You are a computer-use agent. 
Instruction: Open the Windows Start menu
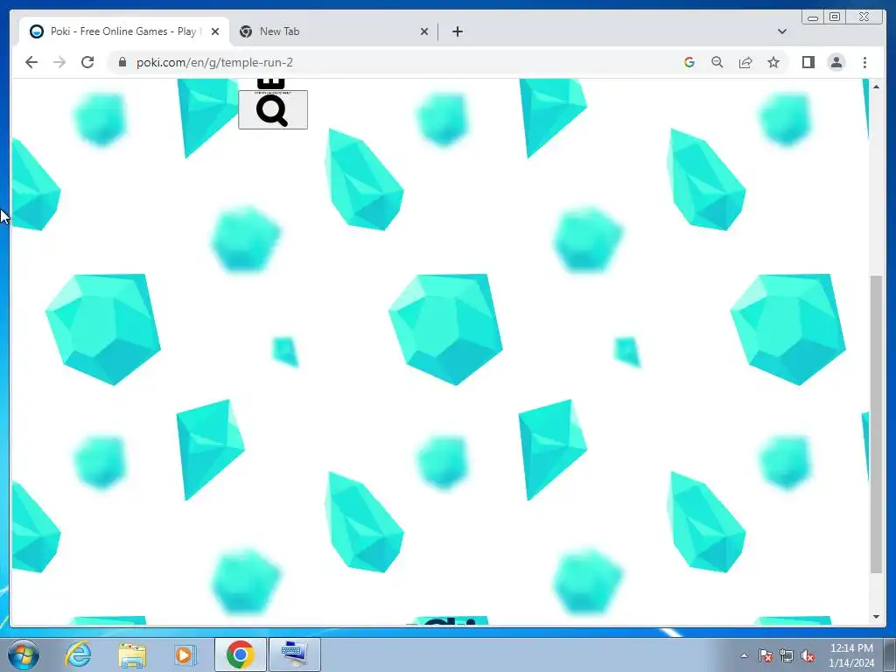[x=23, y=654]
